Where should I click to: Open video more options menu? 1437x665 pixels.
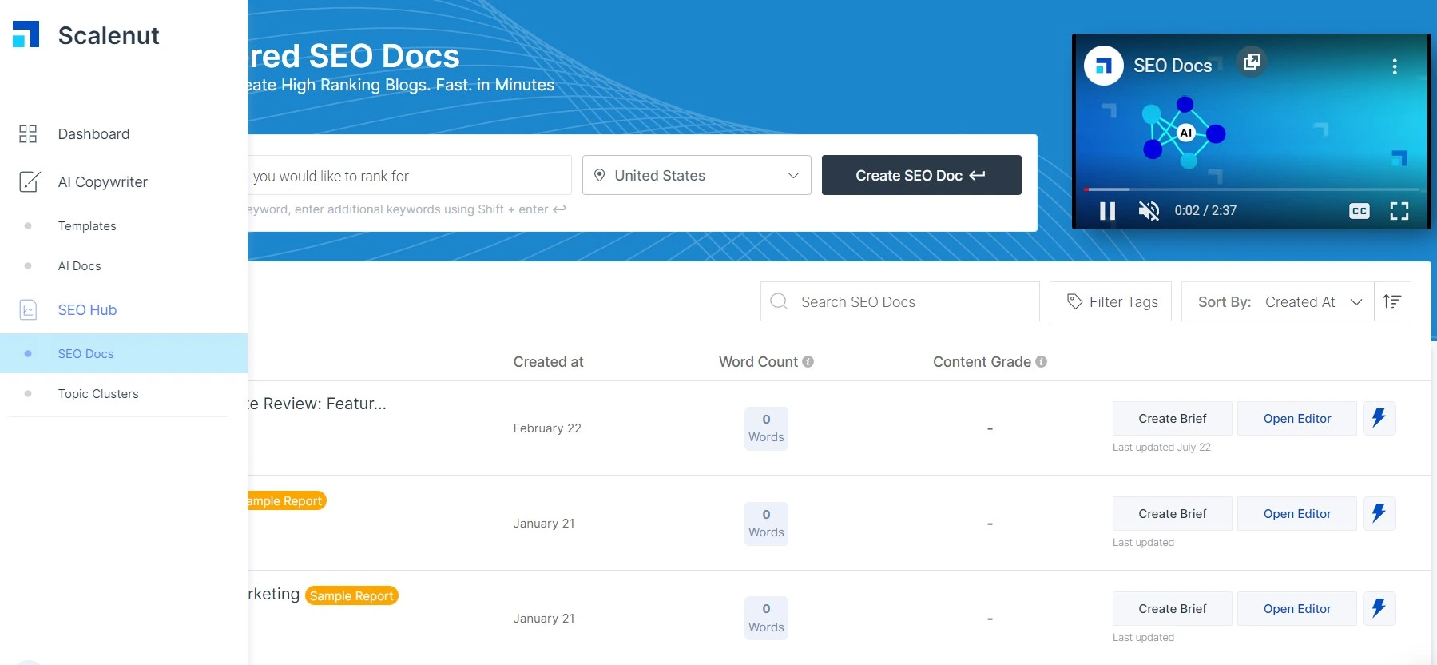tap(1395, 67)
